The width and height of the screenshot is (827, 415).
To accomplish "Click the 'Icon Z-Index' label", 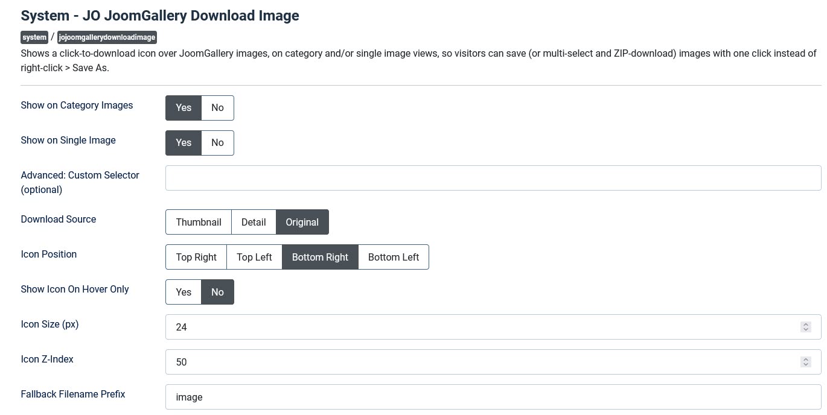I will 47,359.
